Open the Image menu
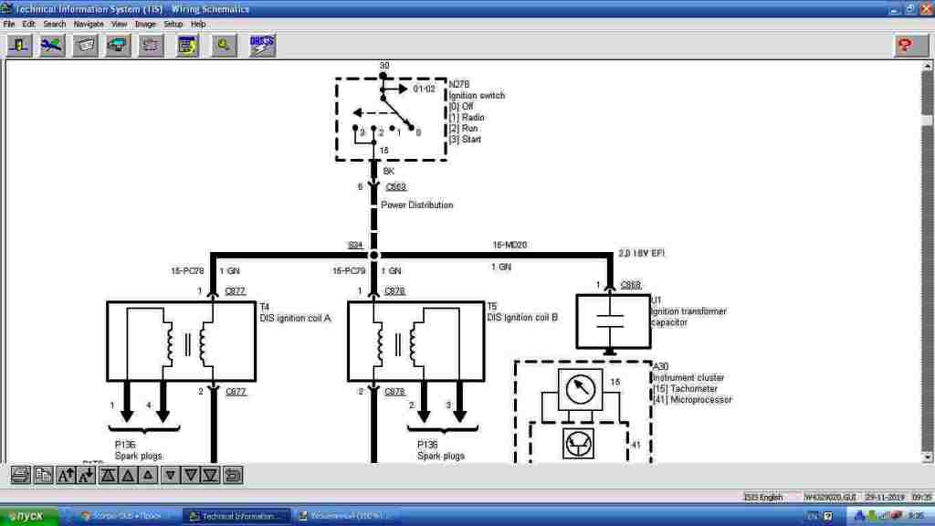Image resolution: width=935 pixels, height=526 pixels. 145,25
